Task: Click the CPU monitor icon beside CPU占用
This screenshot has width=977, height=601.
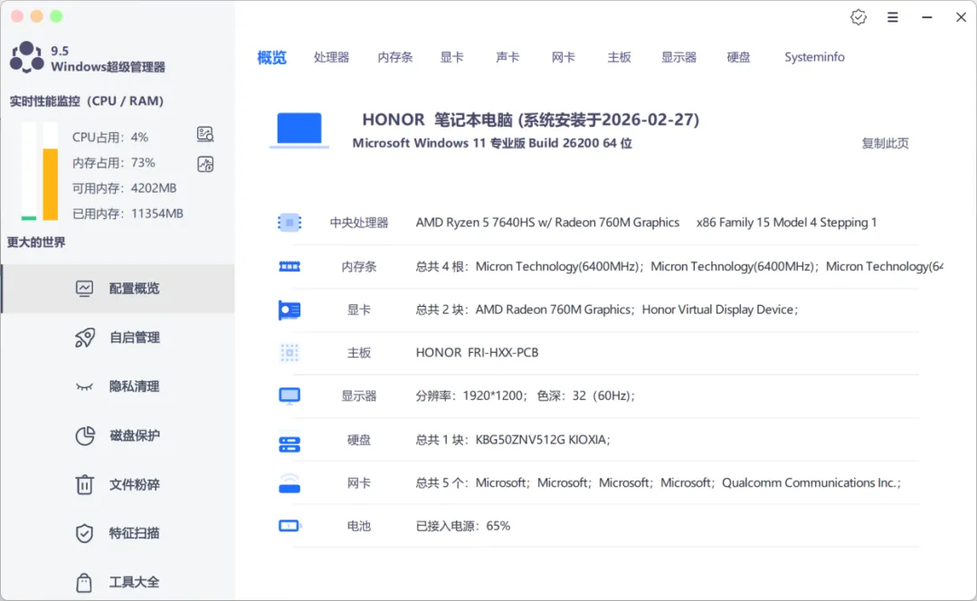Action: click(205, 134)
